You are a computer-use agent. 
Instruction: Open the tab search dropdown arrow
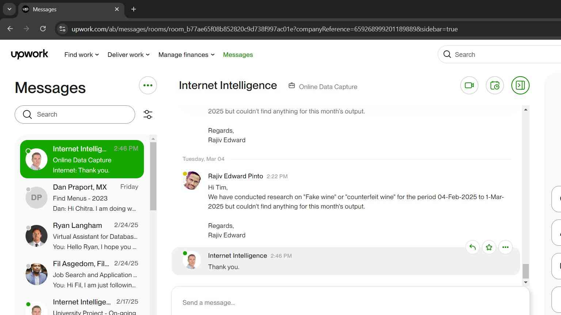(9, 9)
